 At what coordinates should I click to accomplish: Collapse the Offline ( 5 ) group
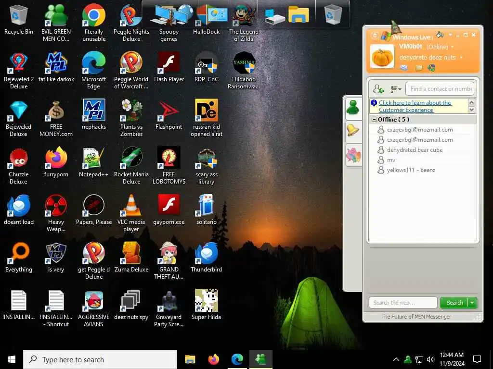[374, 119]
